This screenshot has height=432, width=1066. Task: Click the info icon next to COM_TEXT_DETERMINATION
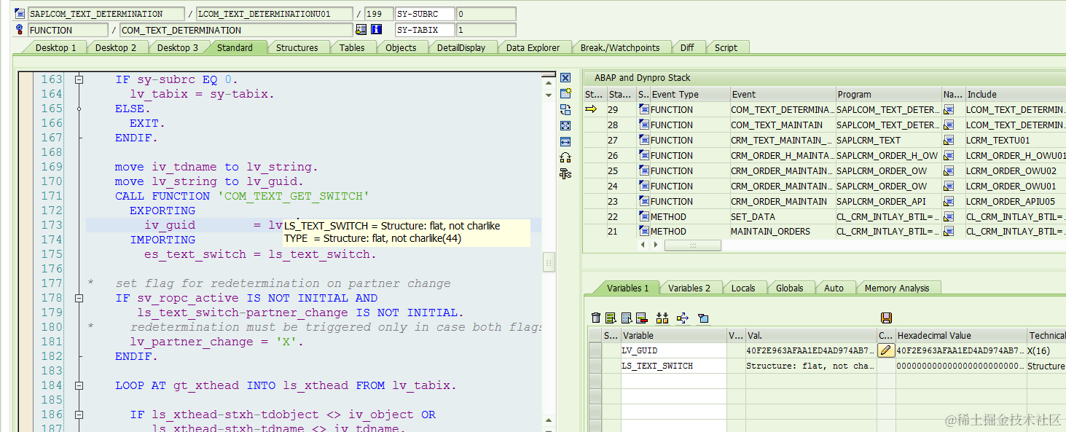pos(377,30)
